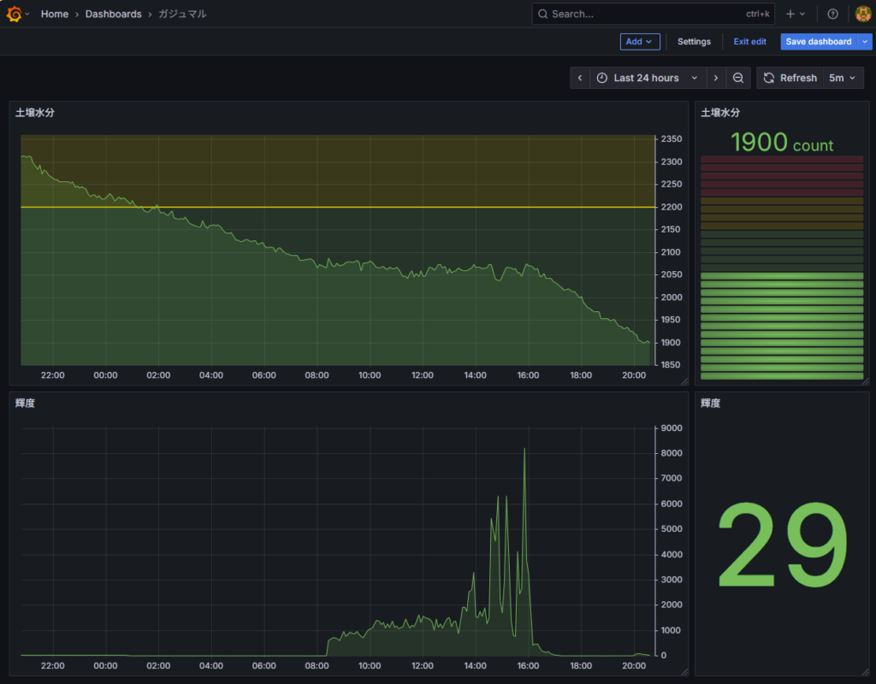Viewport: 876px width, 684px height.
Task: Click the Refresh button
Action: (790, 78)
